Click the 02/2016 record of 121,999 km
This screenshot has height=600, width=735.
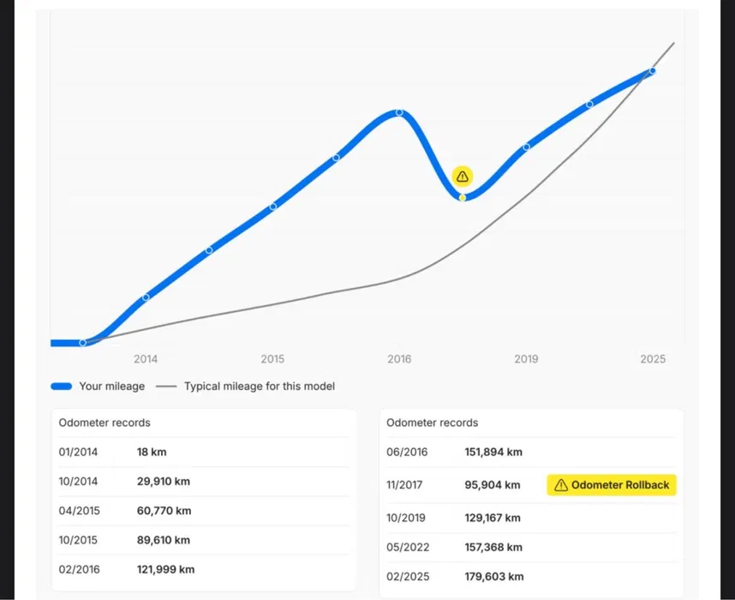[x=126, y=569]
